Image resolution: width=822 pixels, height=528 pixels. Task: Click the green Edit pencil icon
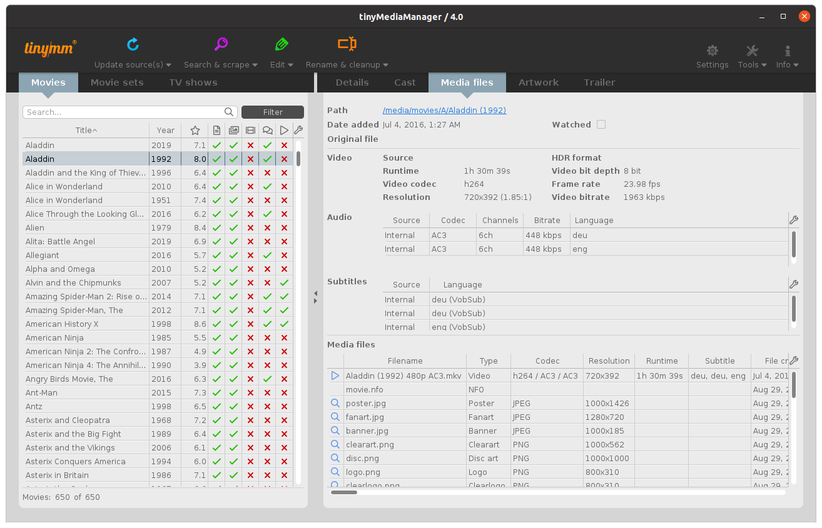[x=282, y=44]
